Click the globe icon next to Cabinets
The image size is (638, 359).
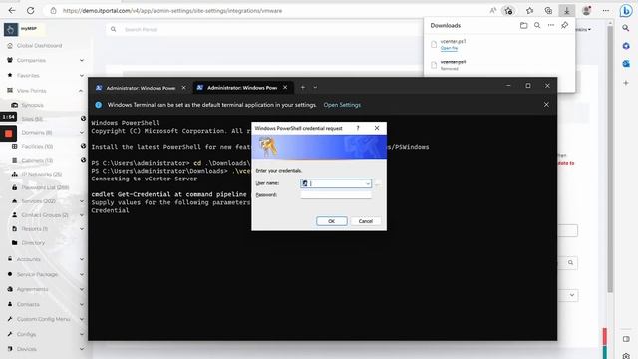pos(83,160)
